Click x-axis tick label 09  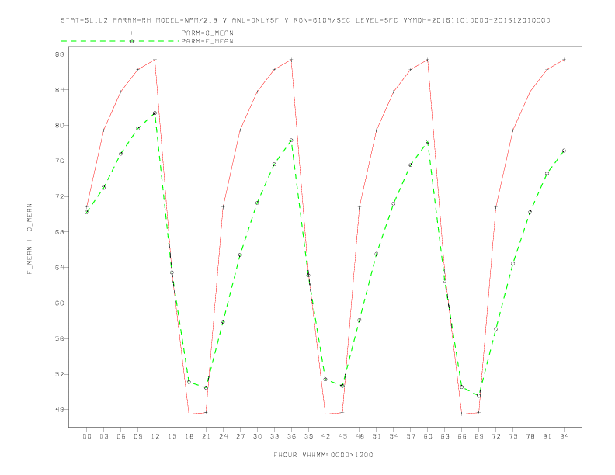click(x=137, y=436)
